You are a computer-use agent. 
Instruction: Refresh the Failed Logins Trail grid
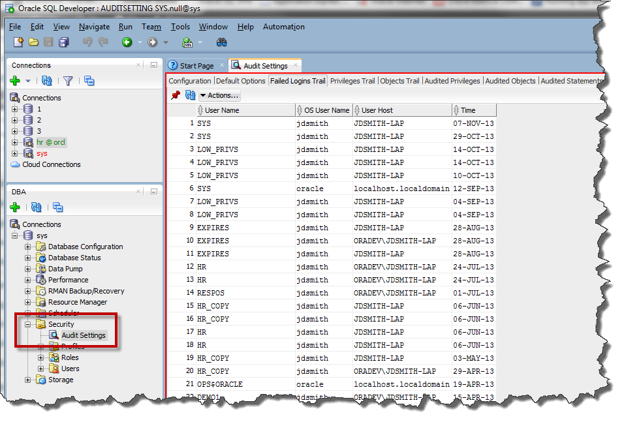(x=190, y=95)
